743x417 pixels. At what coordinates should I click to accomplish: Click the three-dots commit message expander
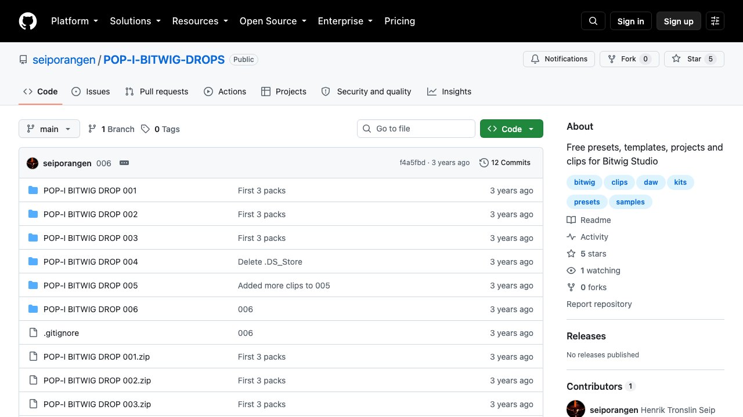[x=124, y=163]
